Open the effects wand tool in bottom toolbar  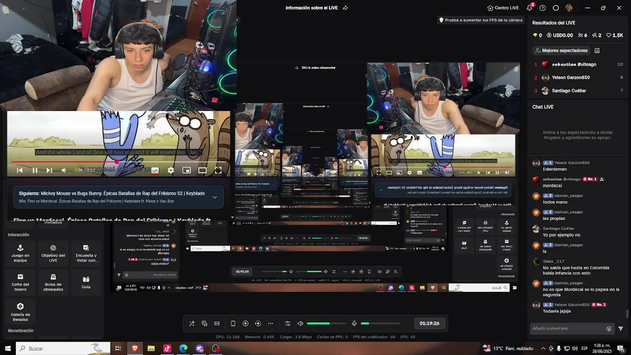(x=192, y=323)
